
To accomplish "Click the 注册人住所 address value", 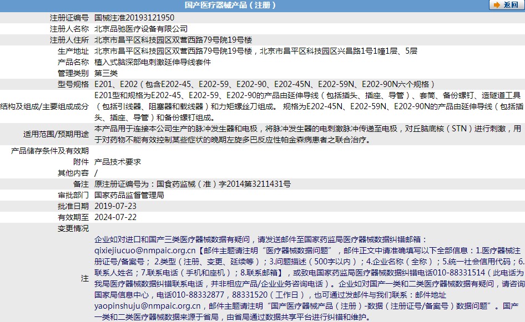I will click(x=173, y=40).
